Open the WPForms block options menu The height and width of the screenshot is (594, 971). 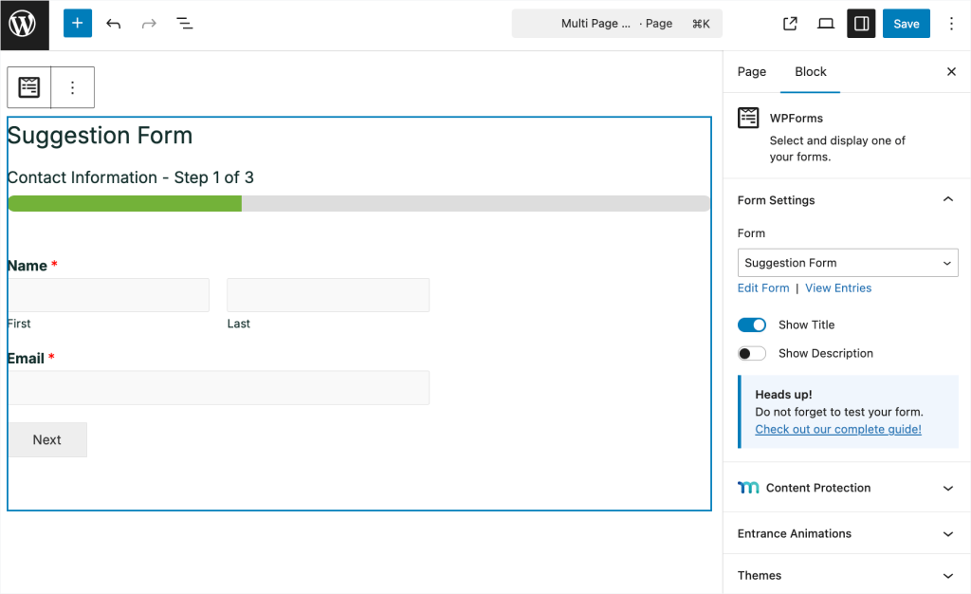click(x=73, y=86)
